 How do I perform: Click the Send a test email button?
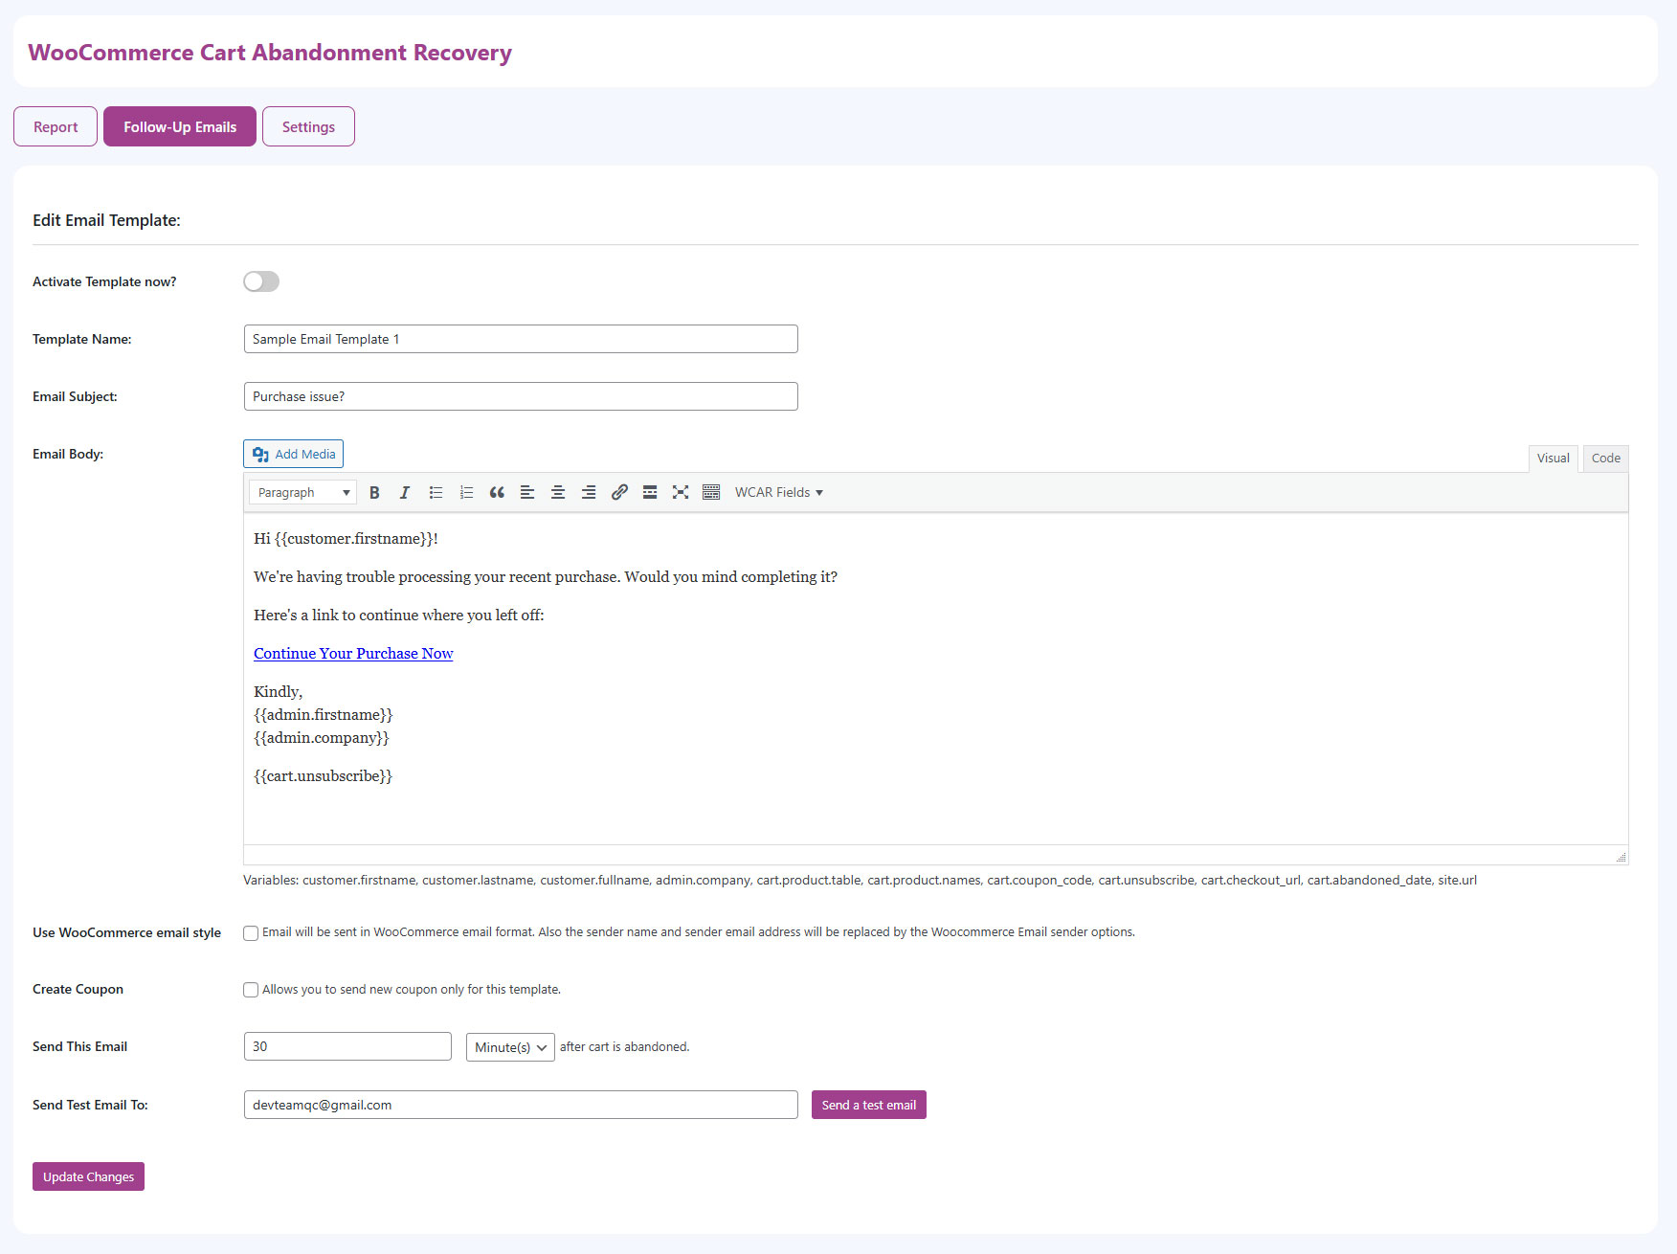[x=868, y=1105]
